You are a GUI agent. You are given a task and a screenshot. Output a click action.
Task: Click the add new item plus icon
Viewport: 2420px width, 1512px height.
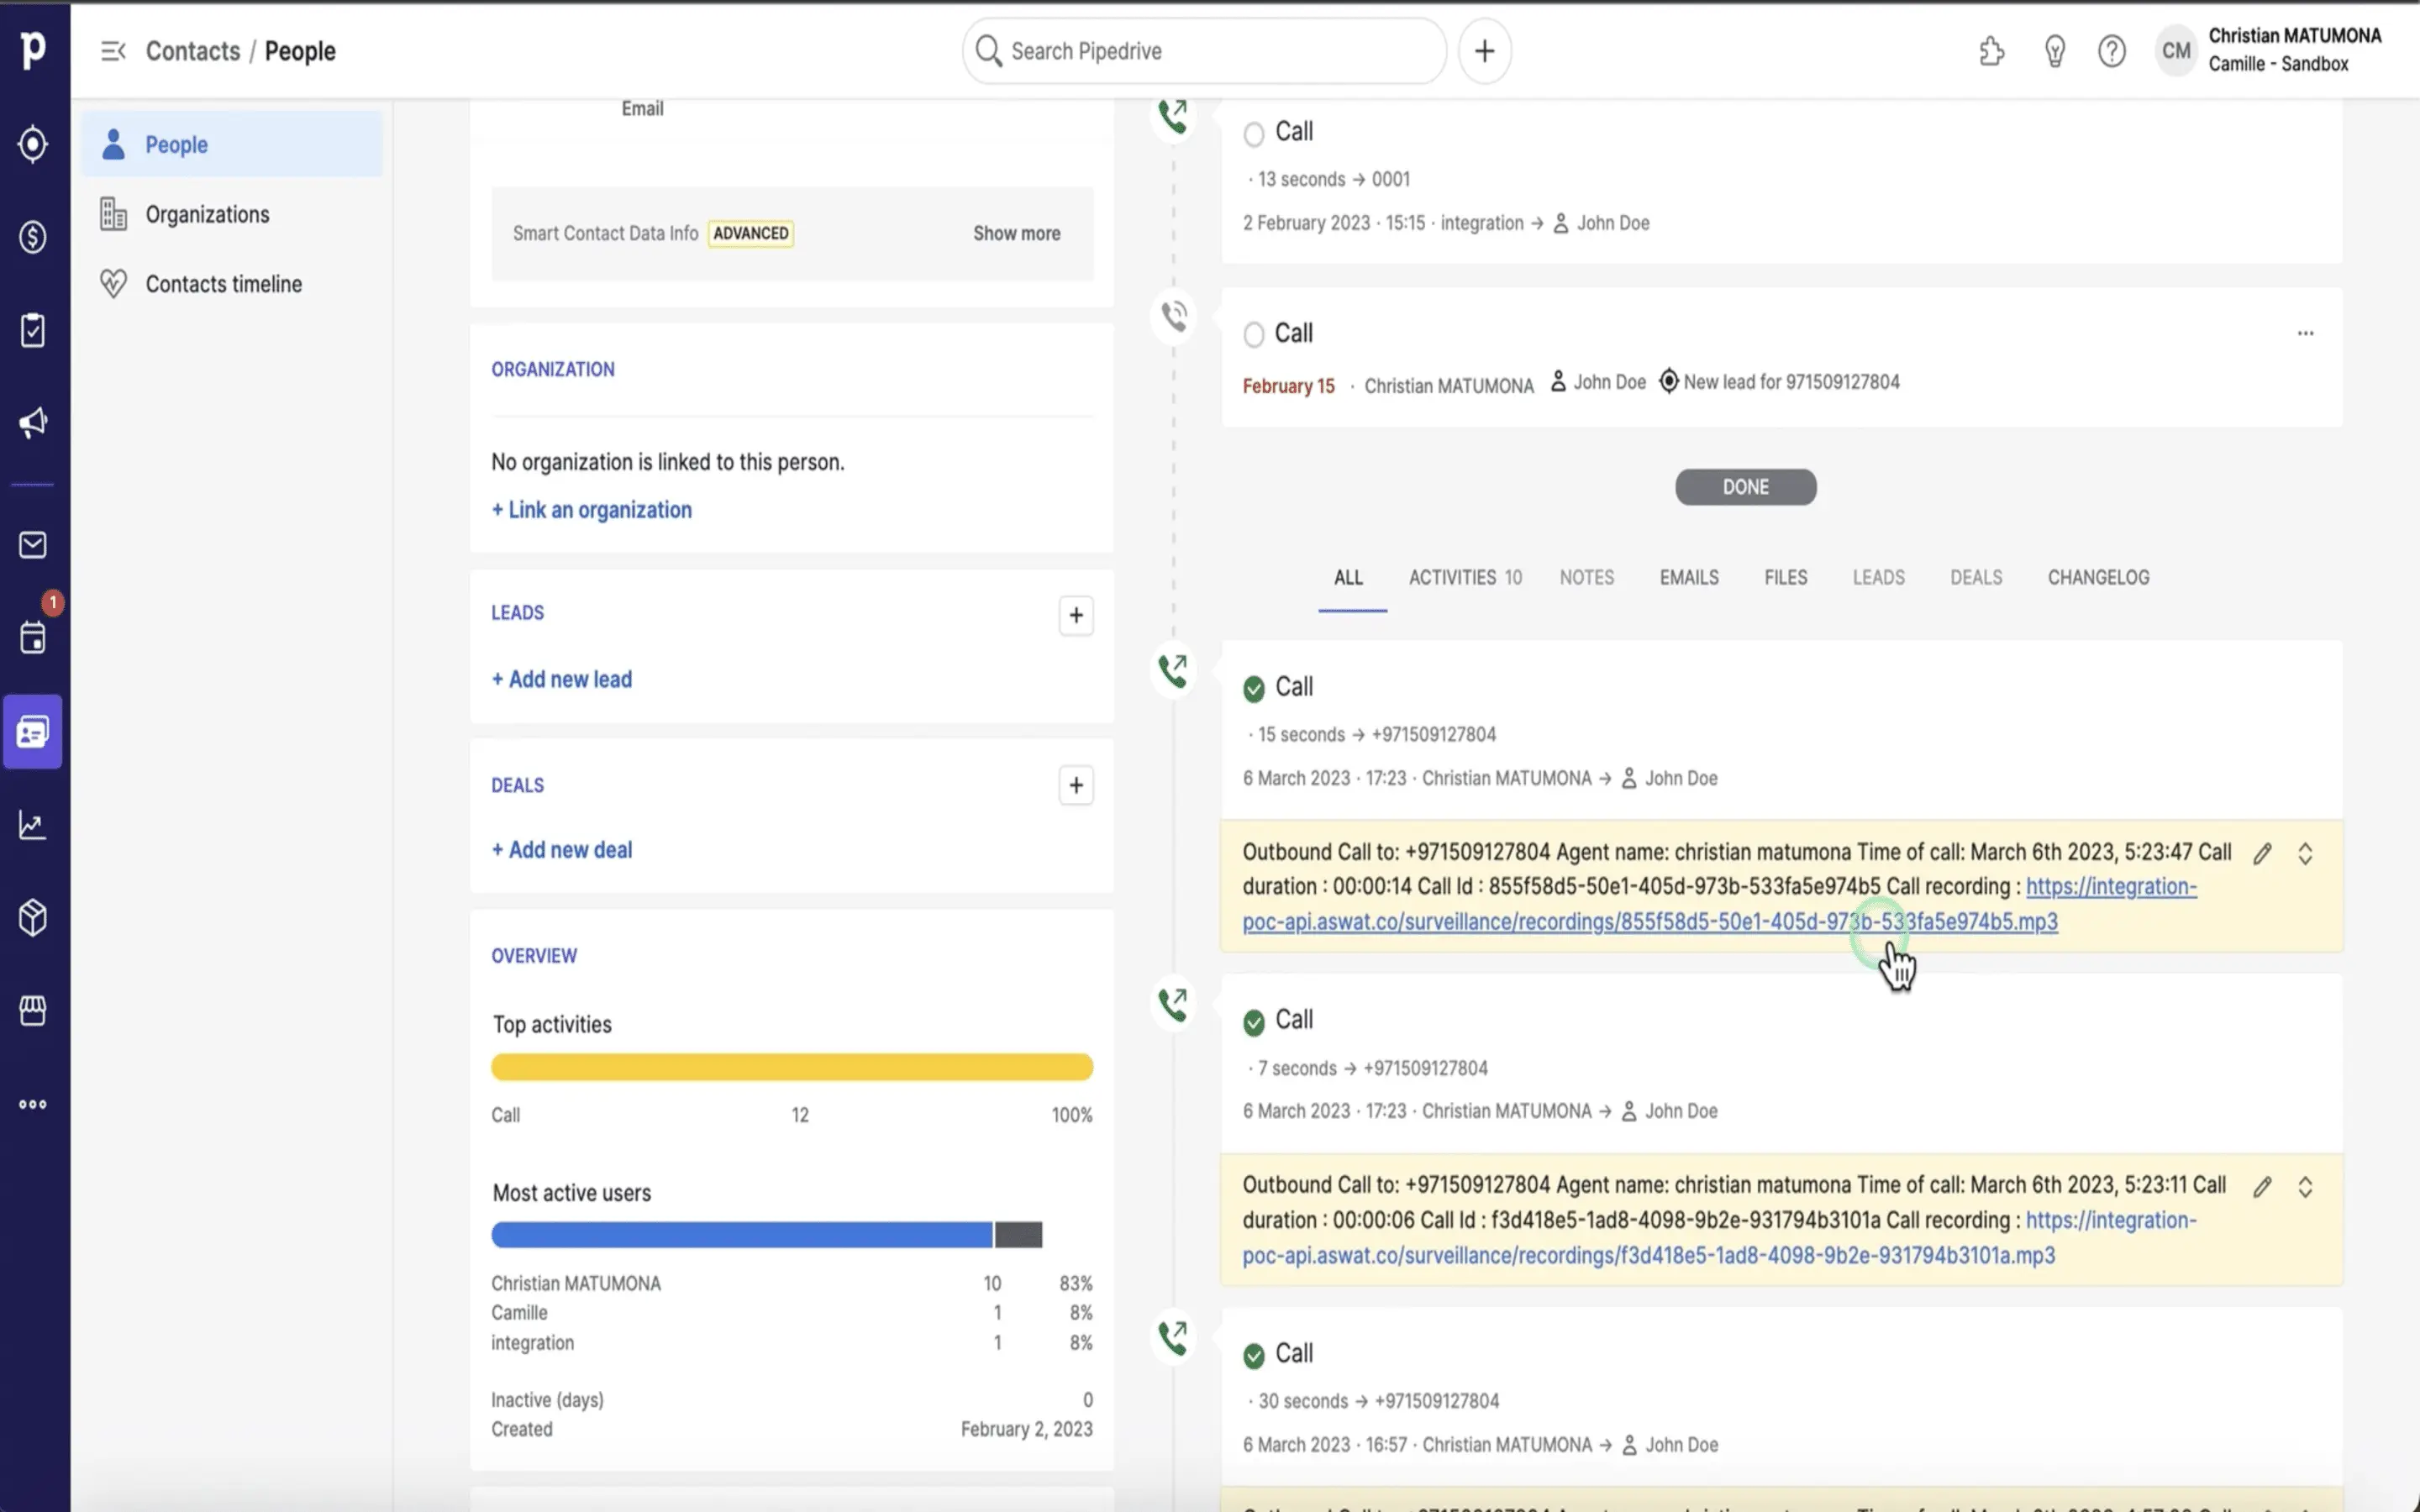tap(1485, 50)
